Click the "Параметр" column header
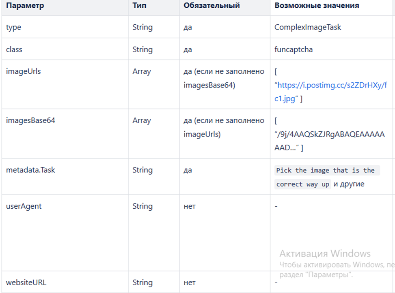The width and height of the screenshot is (395, 293). point(25,6)
